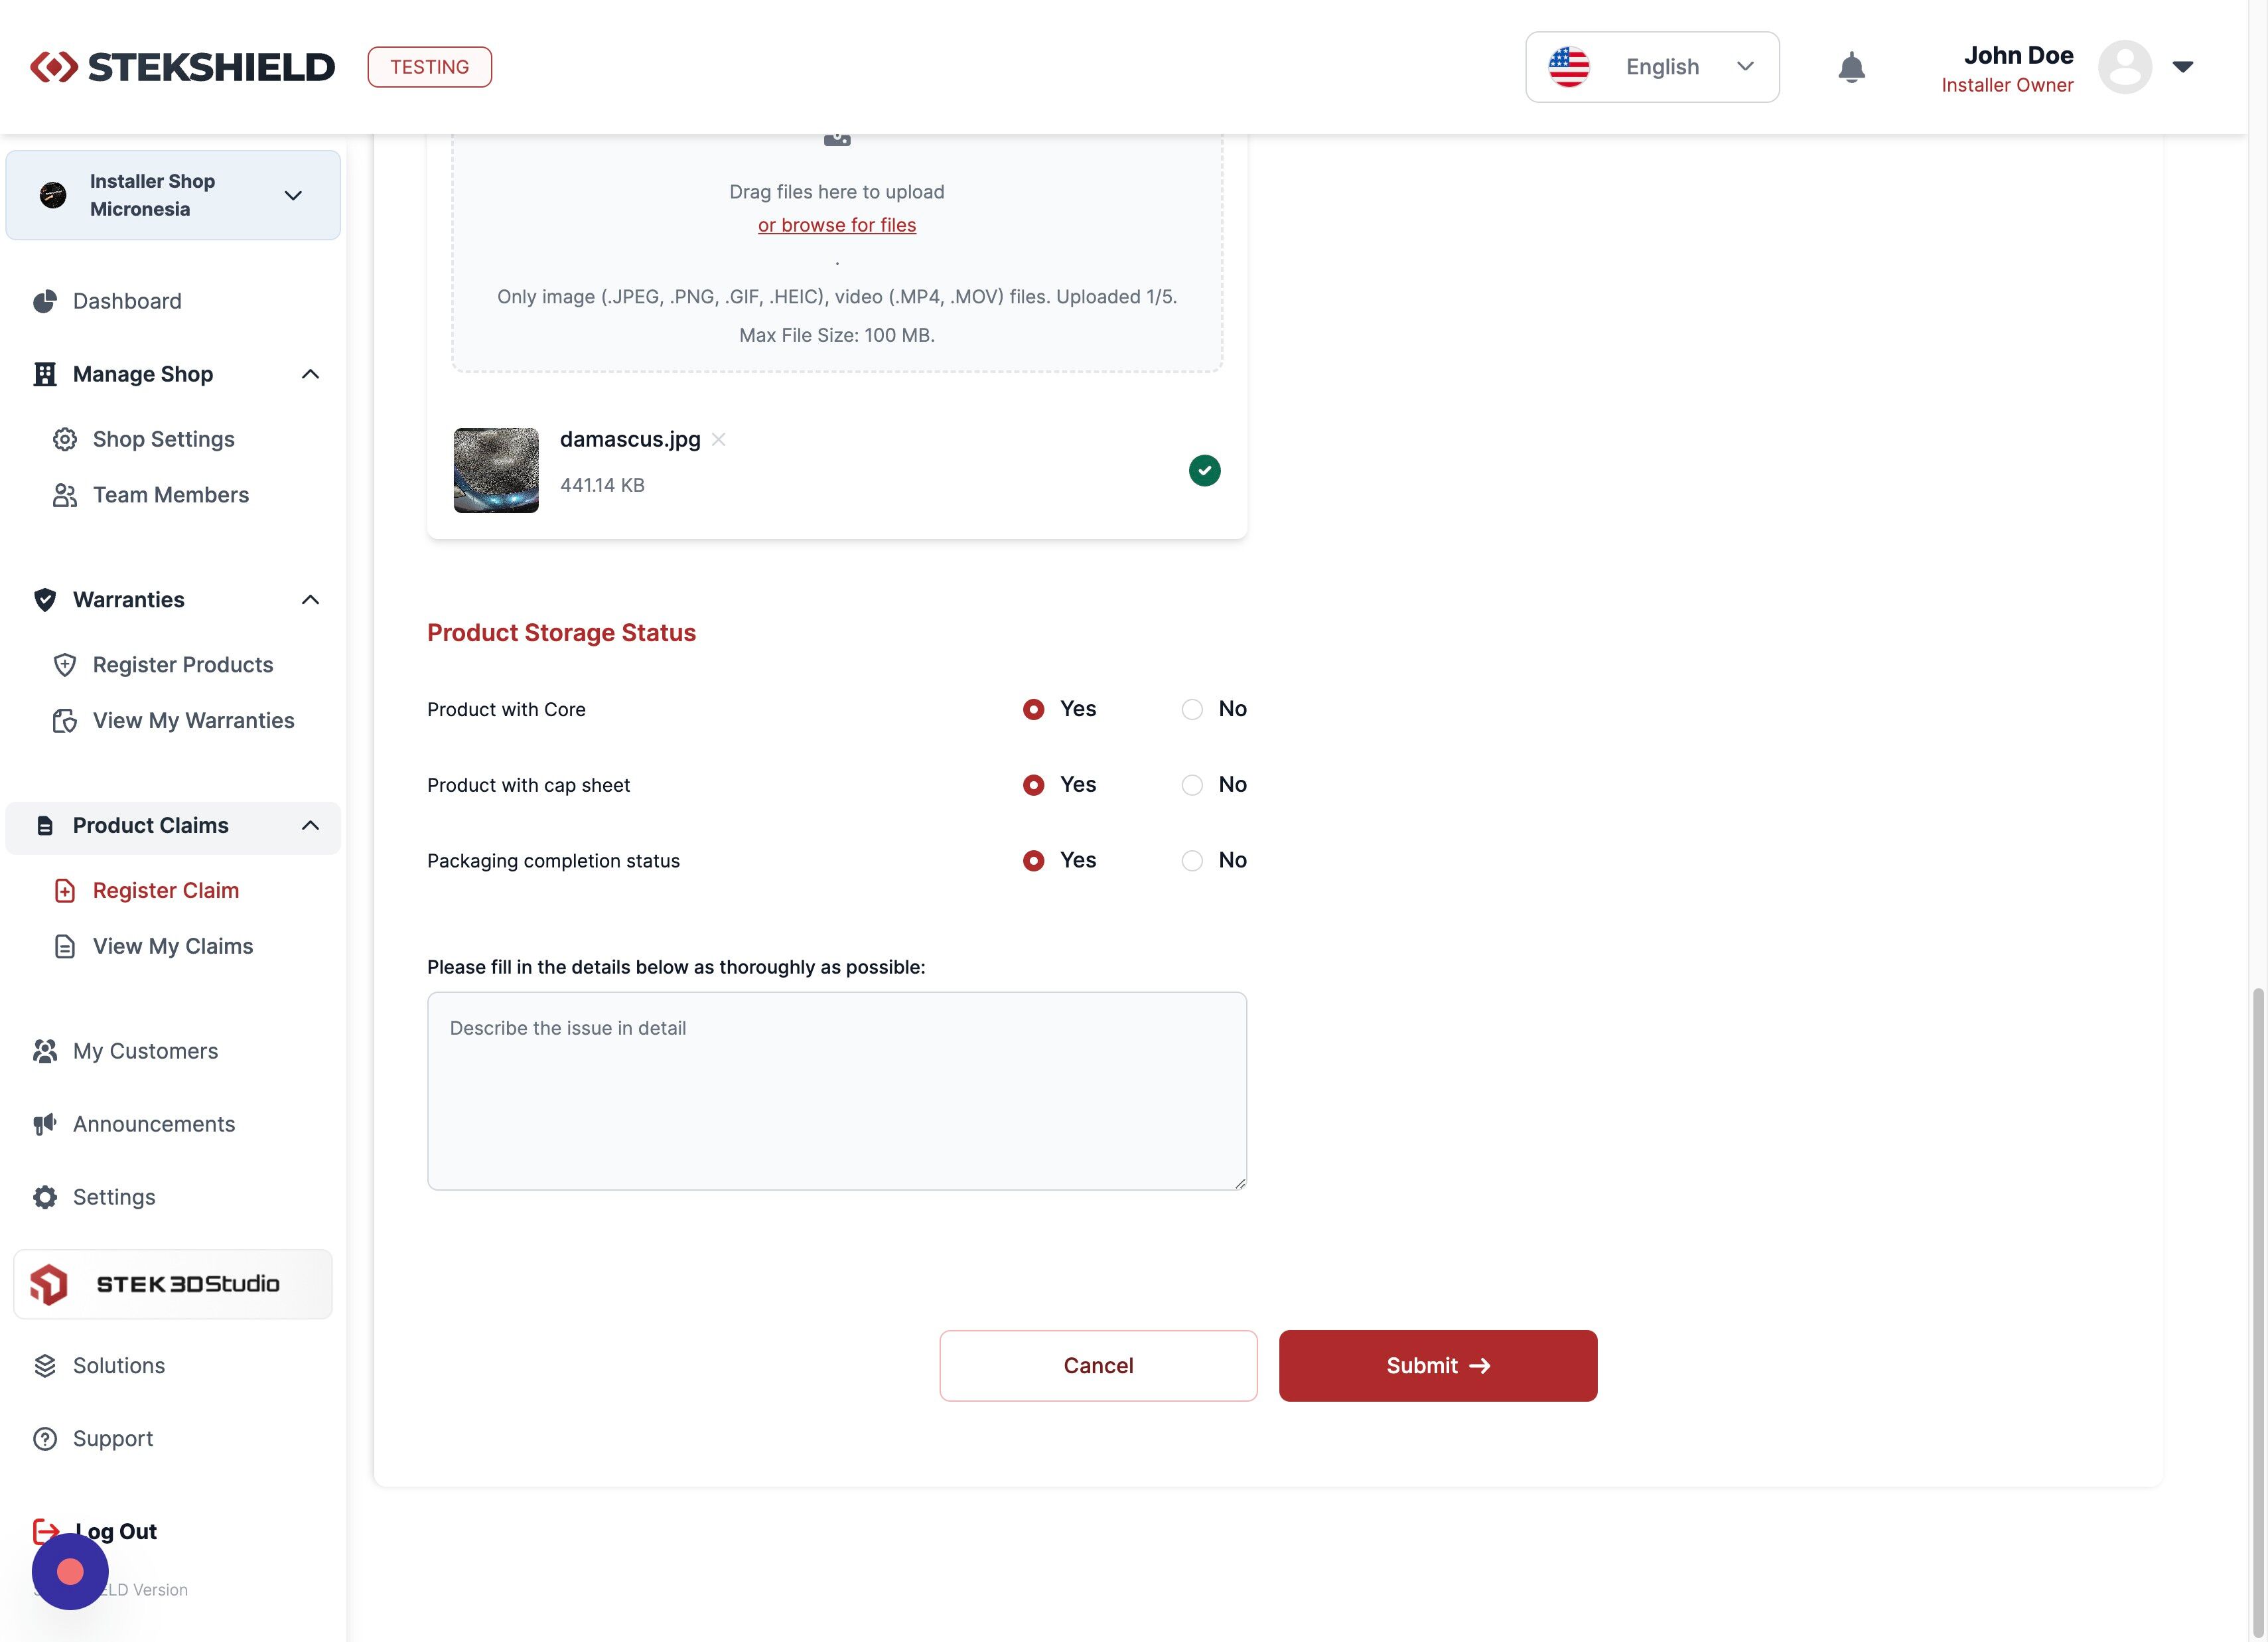Click the Register Claim file-plus icon
2268x1642 pixels.
click(65, 891)
